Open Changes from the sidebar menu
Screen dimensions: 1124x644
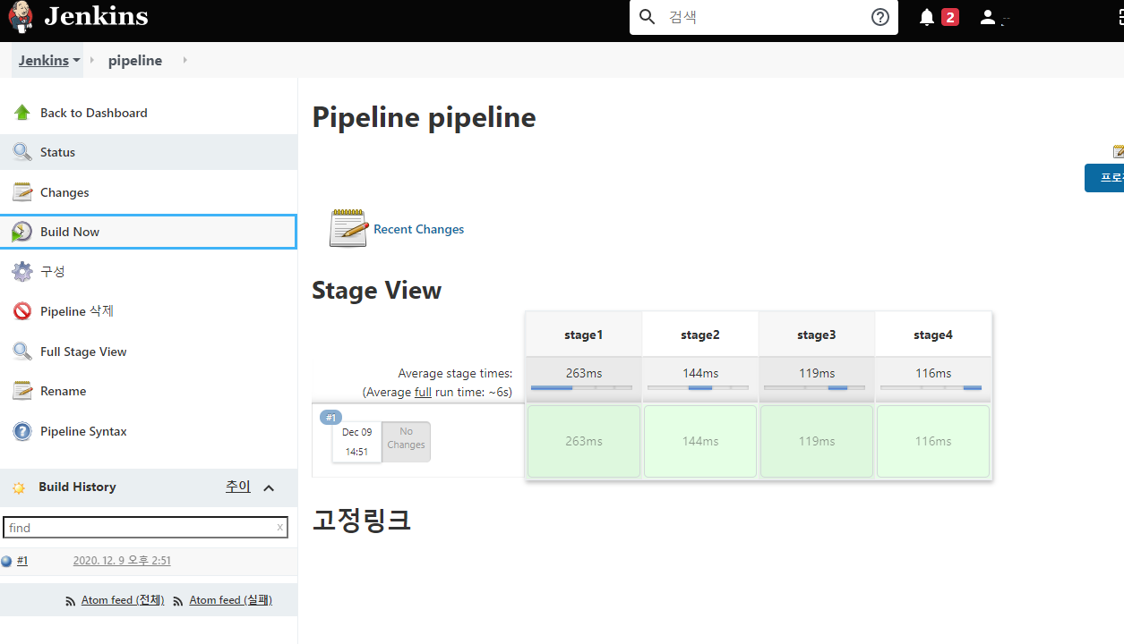[x=21, y=191]
